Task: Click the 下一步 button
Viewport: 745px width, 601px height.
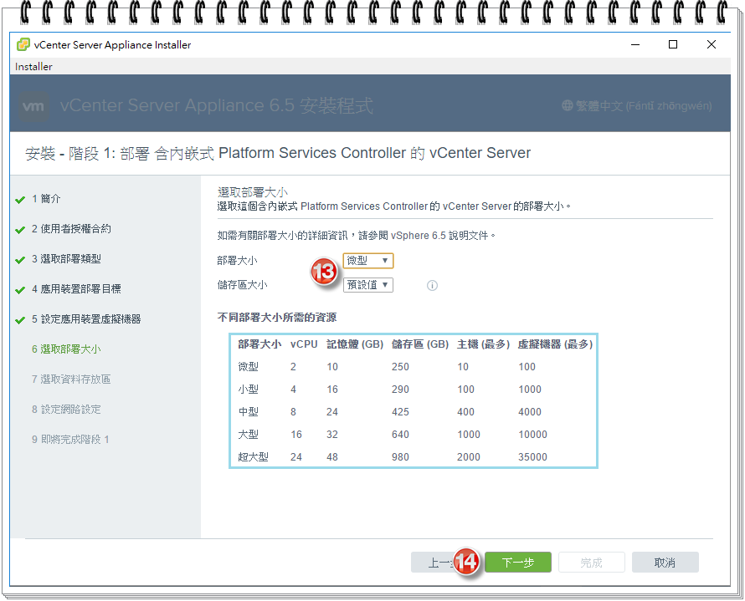Action: pyautogui.click(x=518, y=563)
